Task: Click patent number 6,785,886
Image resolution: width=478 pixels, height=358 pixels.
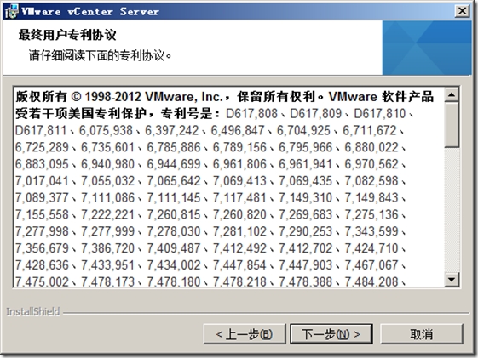Action: (174, 147)
